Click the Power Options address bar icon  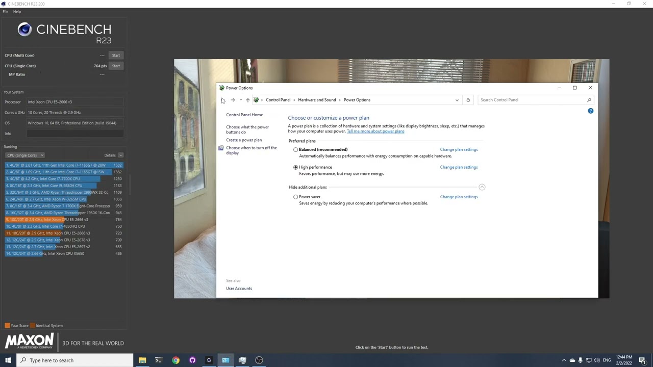point(256,100)
